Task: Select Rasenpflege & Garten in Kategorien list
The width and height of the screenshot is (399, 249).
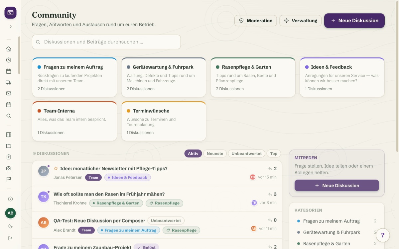Action: click(x=337, y=244)
